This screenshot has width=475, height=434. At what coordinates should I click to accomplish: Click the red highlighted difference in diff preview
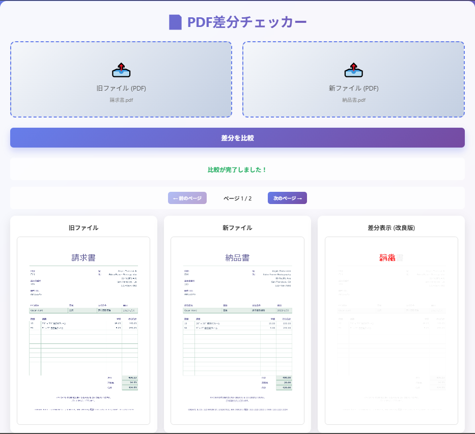point(387,257)
